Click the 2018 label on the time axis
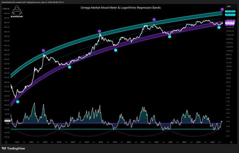 click(x=101, y=142)
